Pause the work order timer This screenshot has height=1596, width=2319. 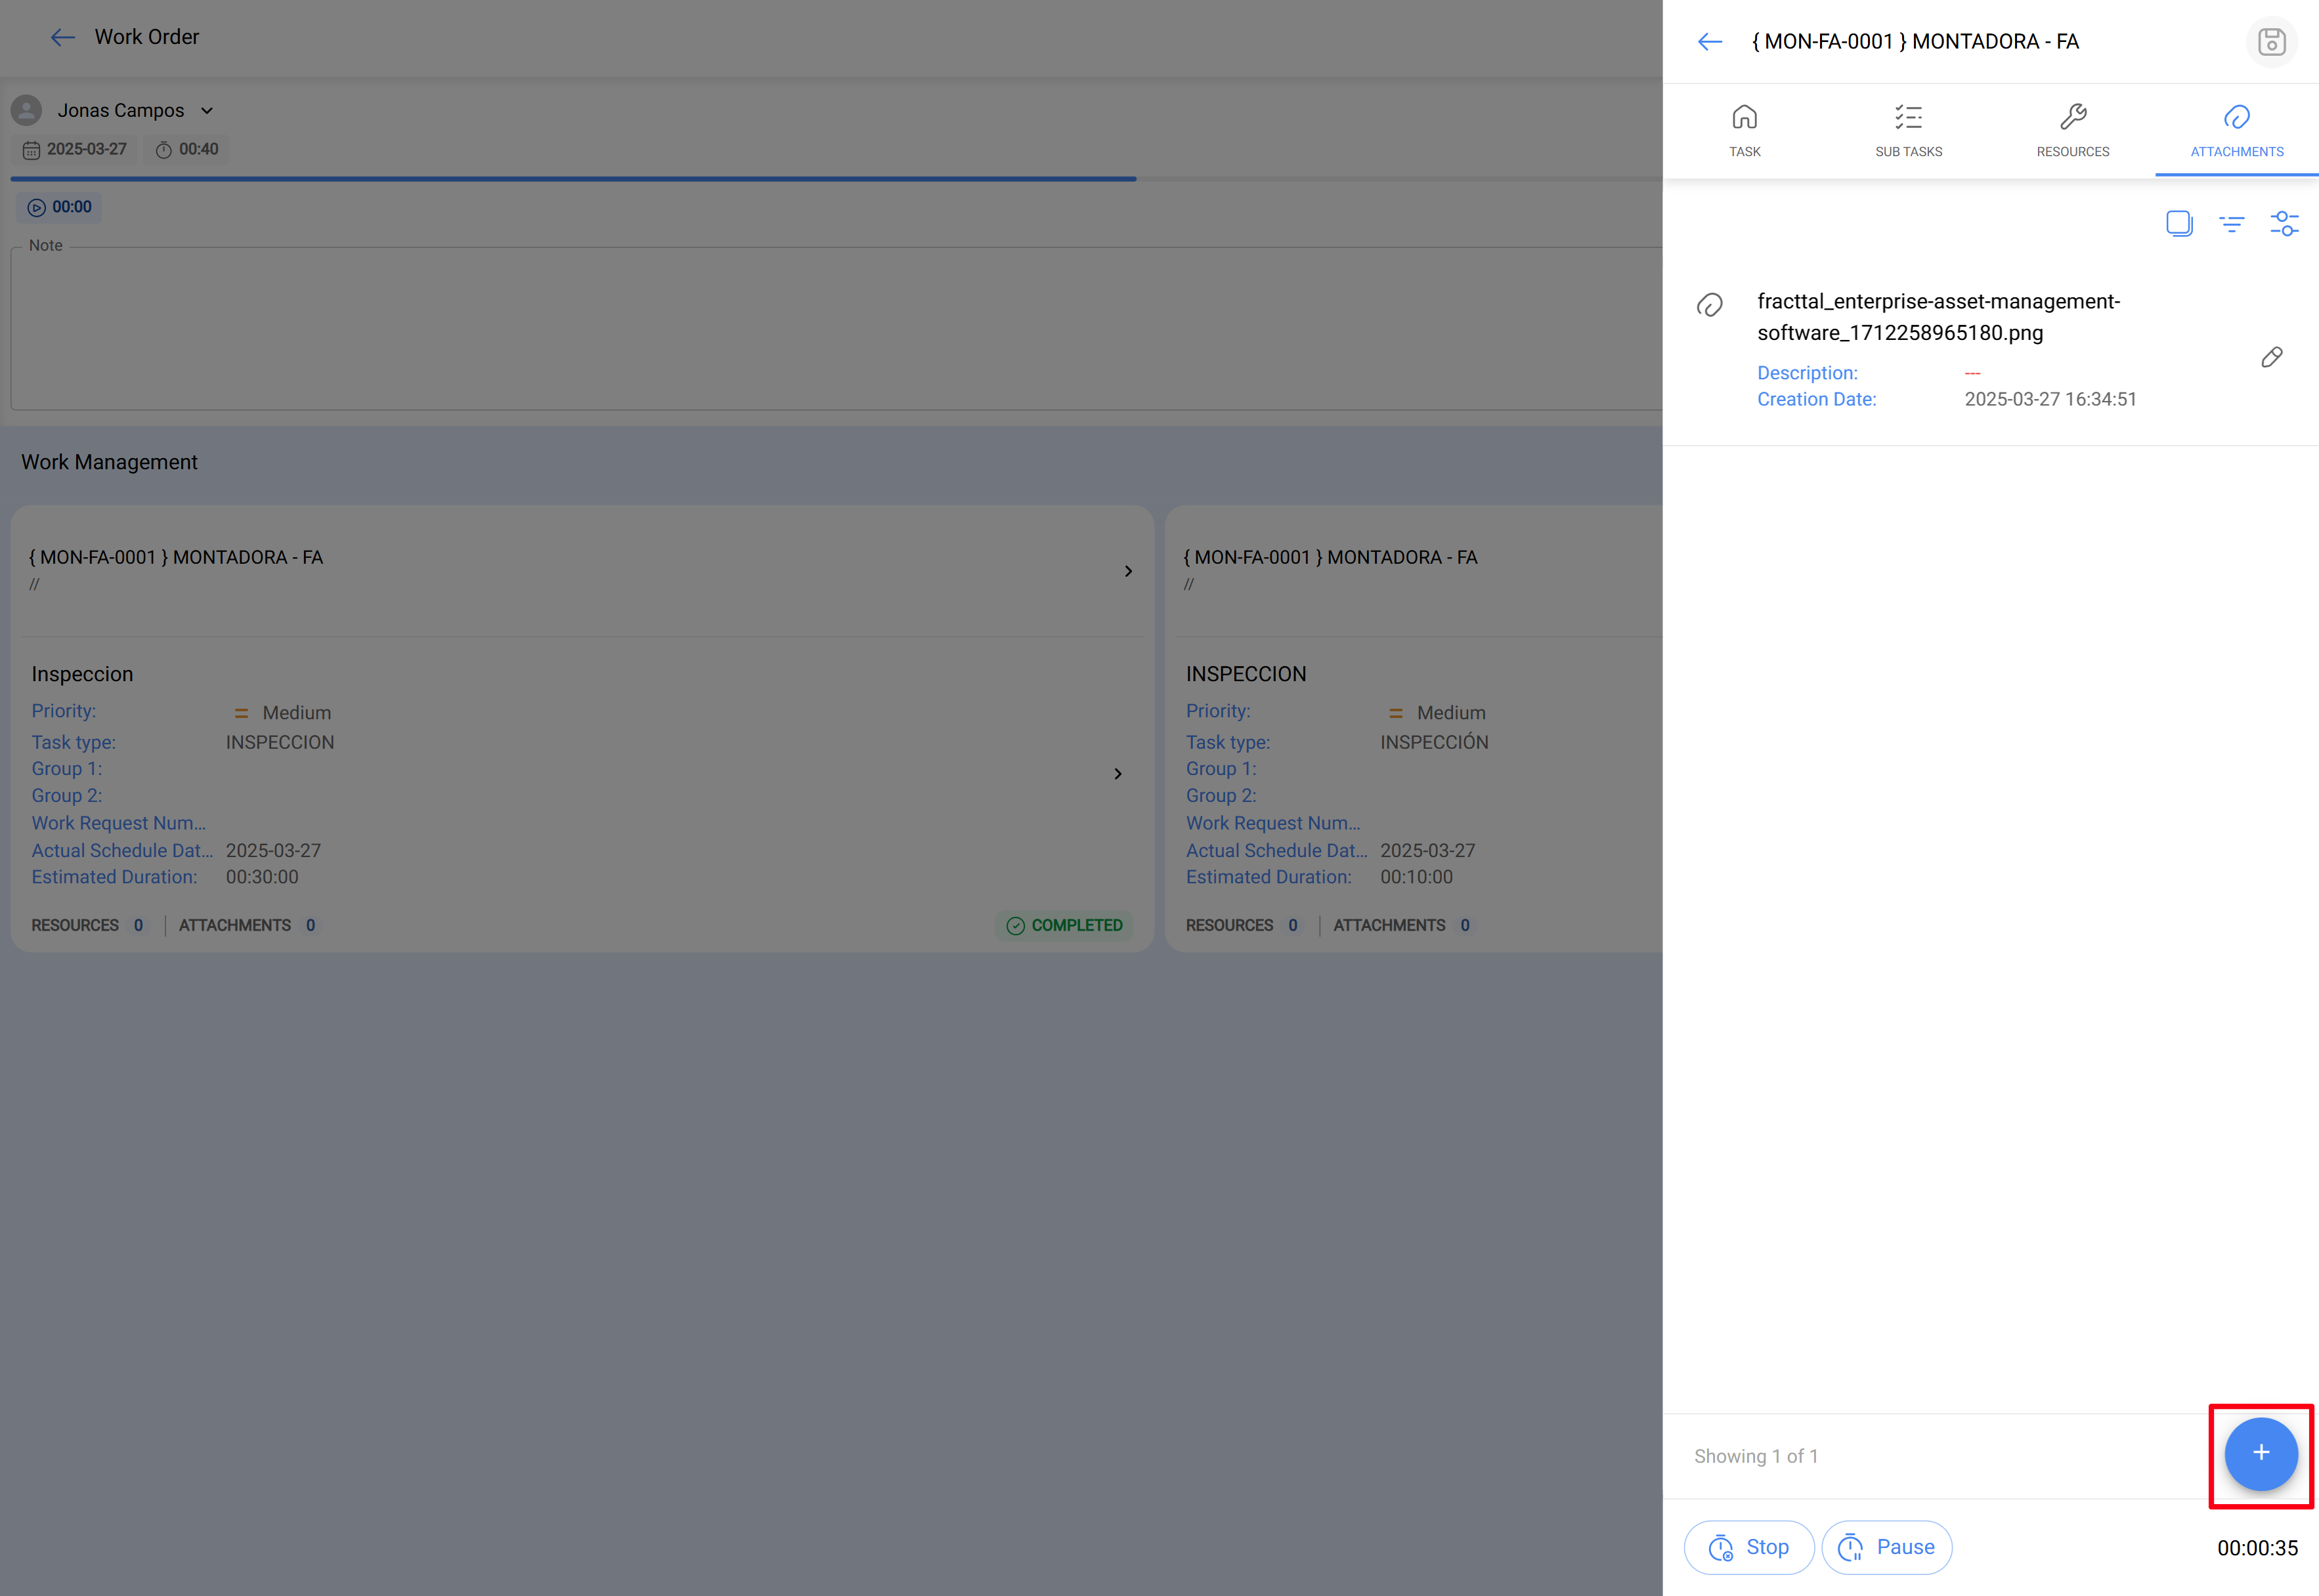tap(1886, 1547)
